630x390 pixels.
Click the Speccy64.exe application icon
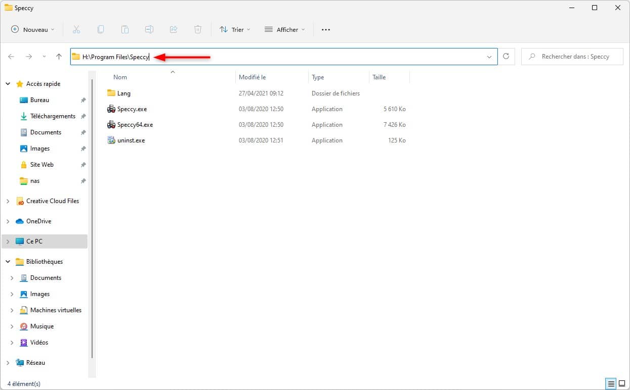[x=111, y=125]
